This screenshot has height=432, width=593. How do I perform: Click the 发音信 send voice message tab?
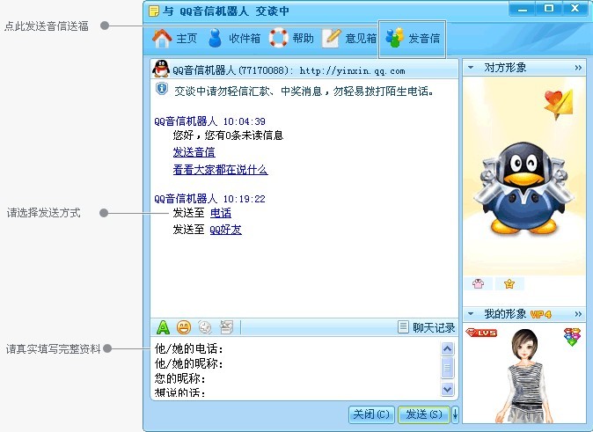pos(413,39)
